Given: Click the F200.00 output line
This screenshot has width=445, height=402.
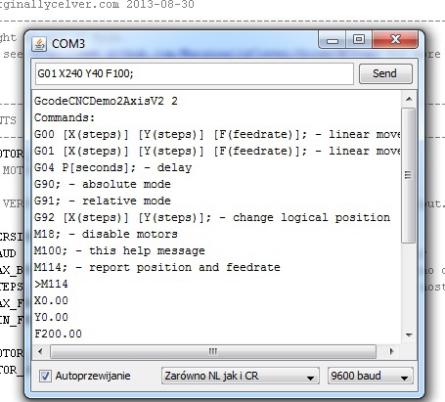Looking at the screenshot, I should coord(58,334).
